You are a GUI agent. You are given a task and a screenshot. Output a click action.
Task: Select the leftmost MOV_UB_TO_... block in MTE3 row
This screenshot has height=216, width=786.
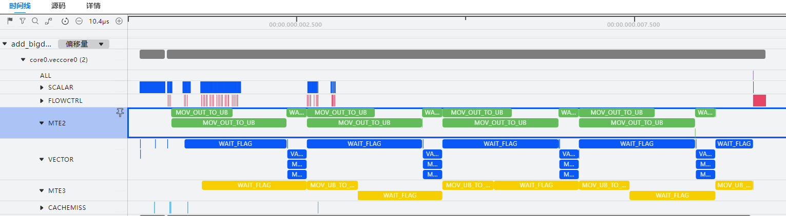click(x=332, y=185)
